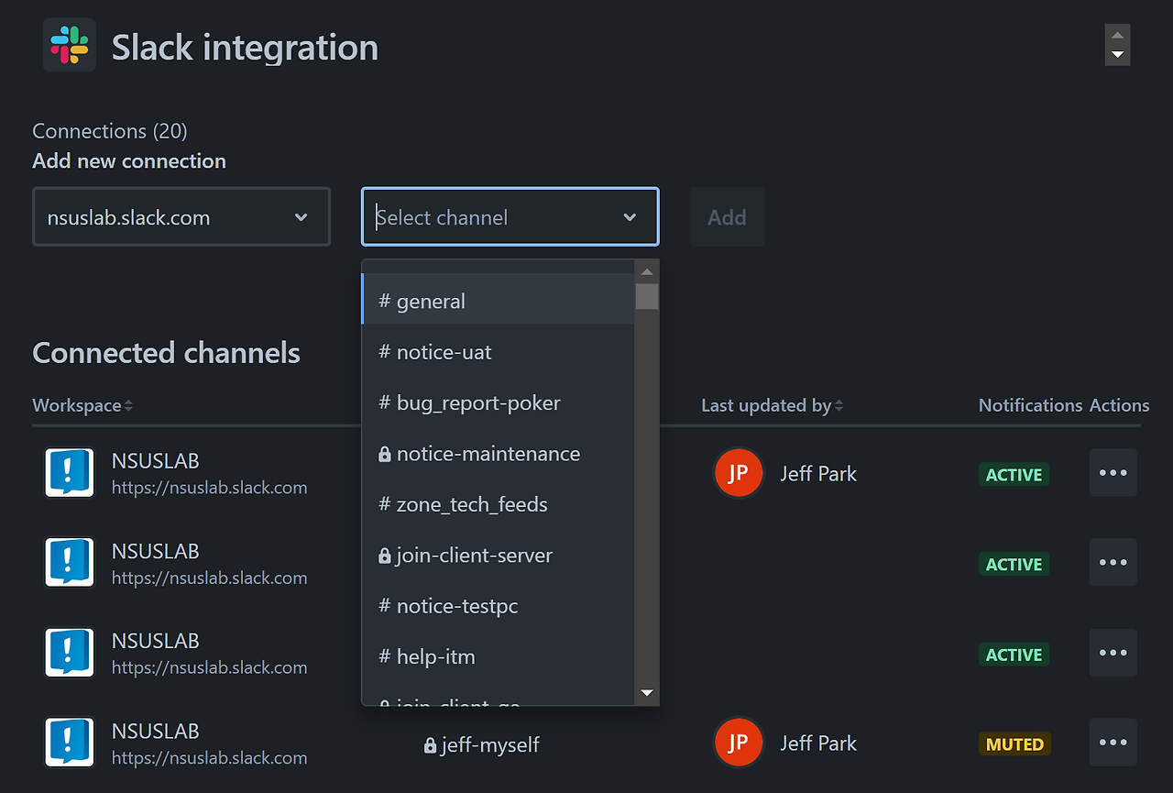Choose the notice-maintenance private channel
This screenshot has height=793, width=1173.
[x=488, y=454]
